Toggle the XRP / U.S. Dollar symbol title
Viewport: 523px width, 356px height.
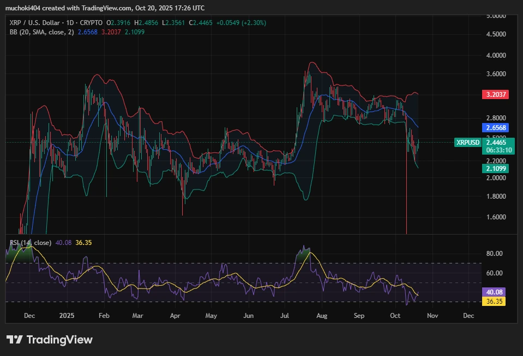(x=36, y=23)
